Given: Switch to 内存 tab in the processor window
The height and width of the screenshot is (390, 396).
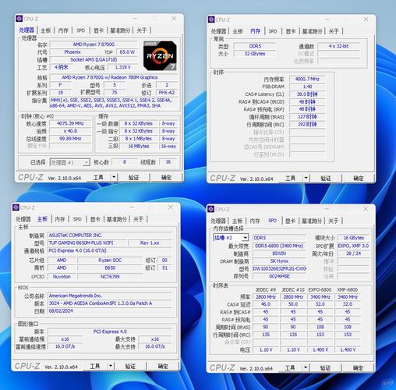Looking at the screenshot, I should coord(63,30).
